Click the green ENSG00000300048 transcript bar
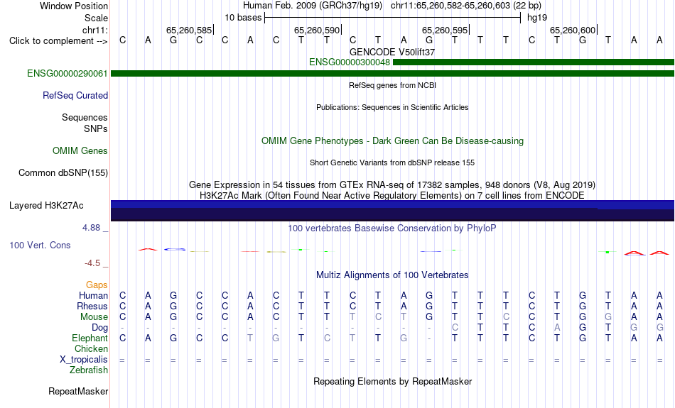The width and height of the screenshot is (675, 408). click(534, 62)
